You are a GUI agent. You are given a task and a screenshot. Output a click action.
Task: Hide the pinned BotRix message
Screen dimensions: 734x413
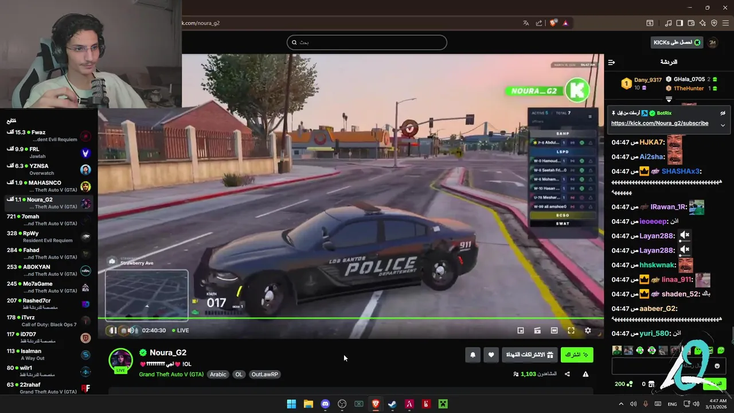tap(723, 114)
